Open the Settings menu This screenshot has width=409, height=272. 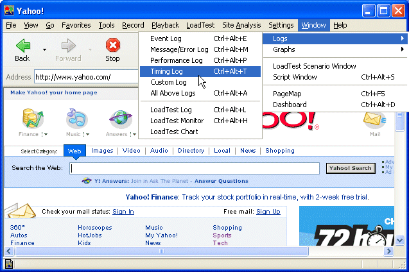pyautogui.click(x=281, y=25)
